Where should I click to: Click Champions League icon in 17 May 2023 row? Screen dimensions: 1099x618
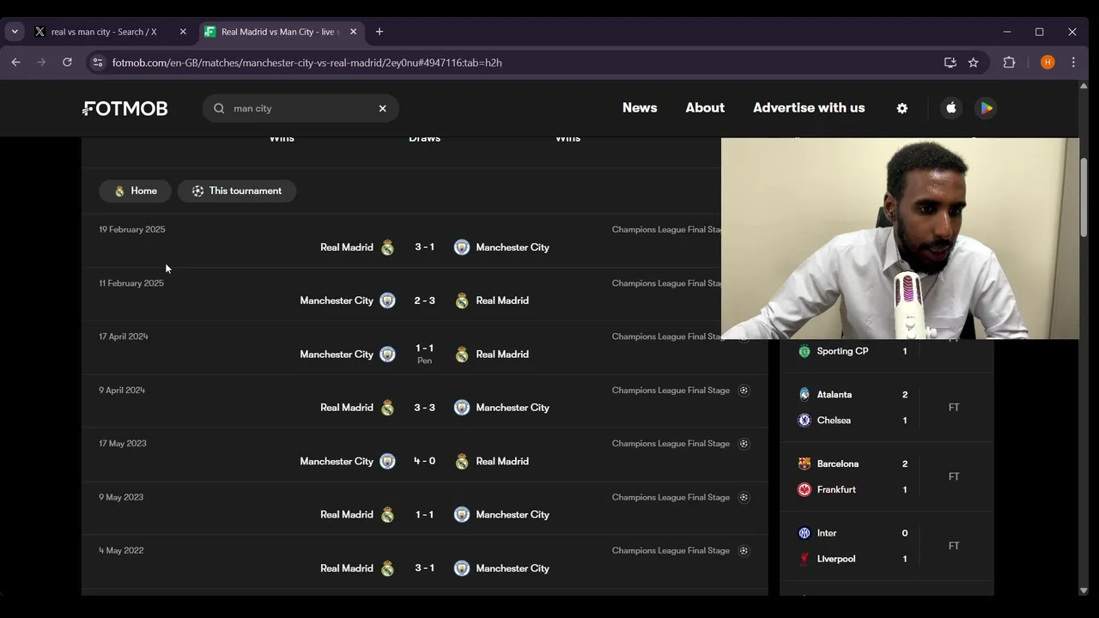[744, 444]
